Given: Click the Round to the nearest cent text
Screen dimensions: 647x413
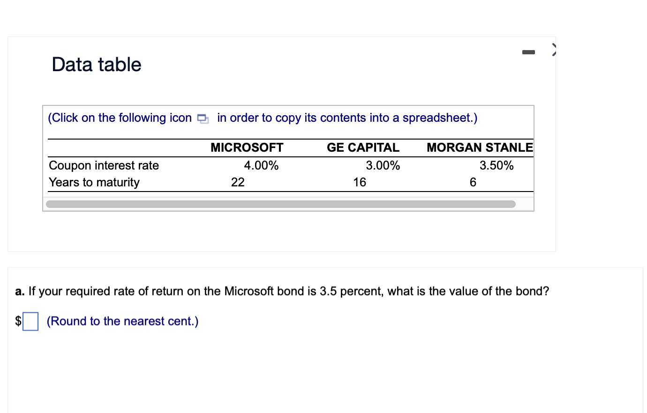Looking at the screenshot, I should (x=122, y=321).
